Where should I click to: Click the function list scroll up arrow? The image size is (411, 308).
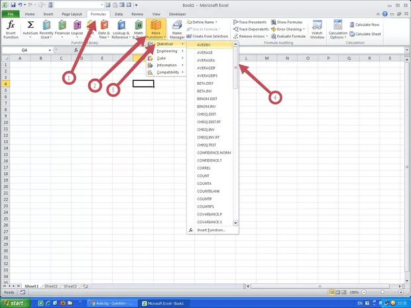pos(235,44)
